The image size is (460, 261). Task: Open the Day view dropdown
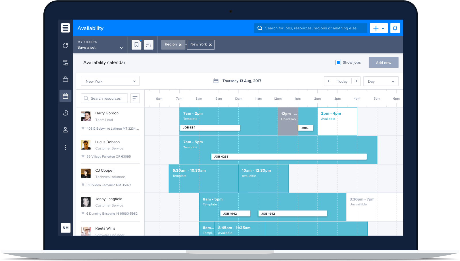381,81
